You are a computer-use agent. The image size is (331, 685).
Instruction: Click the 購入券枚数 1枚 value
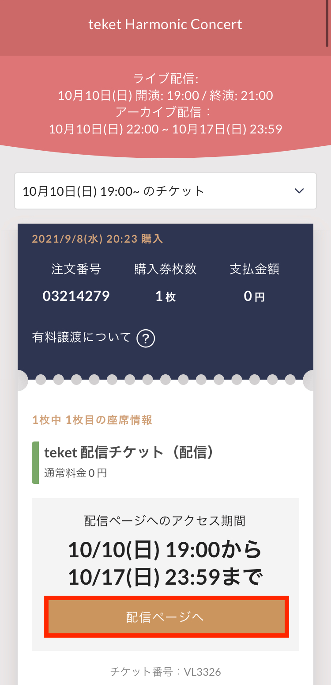(x=165, y=296)
